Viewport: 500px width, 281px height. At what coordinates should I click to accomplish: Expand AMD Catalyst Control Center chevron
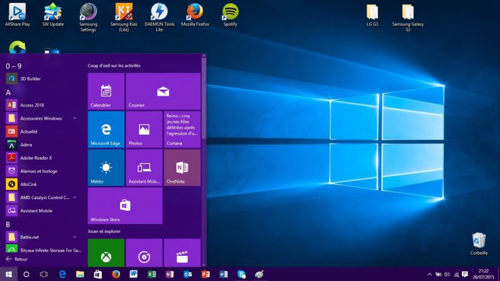coord(74,197)
